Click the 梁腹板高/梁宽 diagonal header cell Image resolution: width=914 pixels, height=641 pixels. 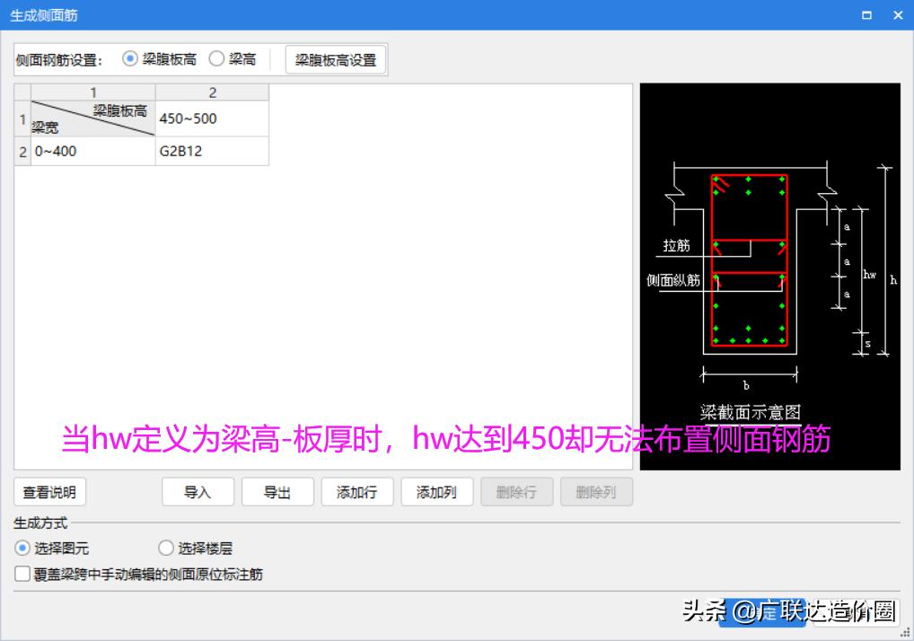click(92, 119)
